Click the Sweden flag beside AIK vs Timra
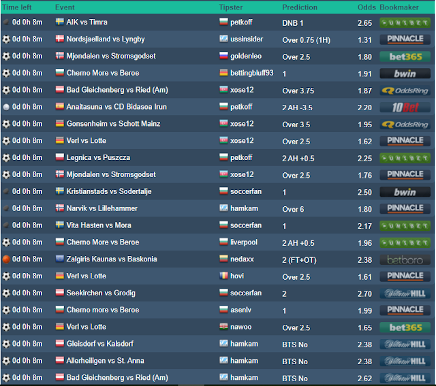 [x=59, y=22]
